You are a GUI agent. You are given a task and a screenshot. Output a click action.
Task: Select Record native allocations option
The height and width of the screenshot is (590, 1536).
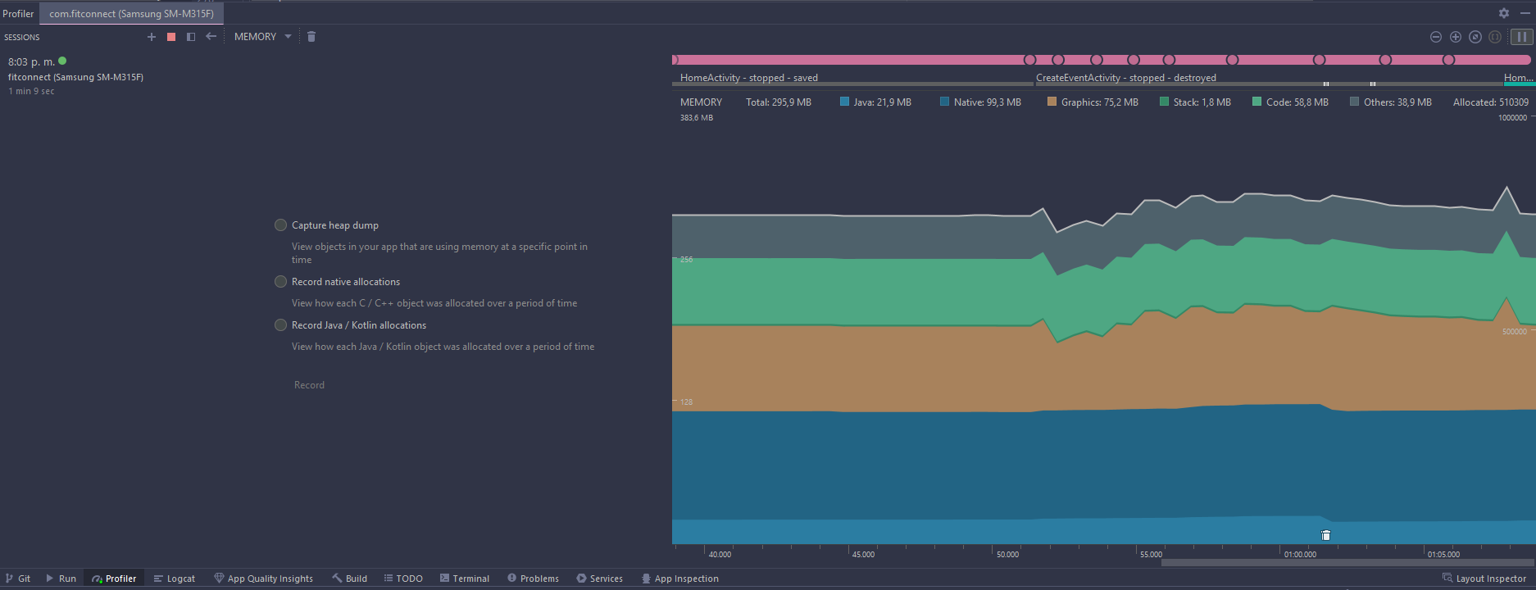coord(337,282)
